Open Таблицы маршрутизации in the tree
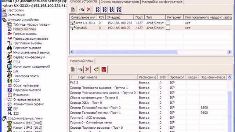The image size is (235, 132). click(x=32, y=25)
